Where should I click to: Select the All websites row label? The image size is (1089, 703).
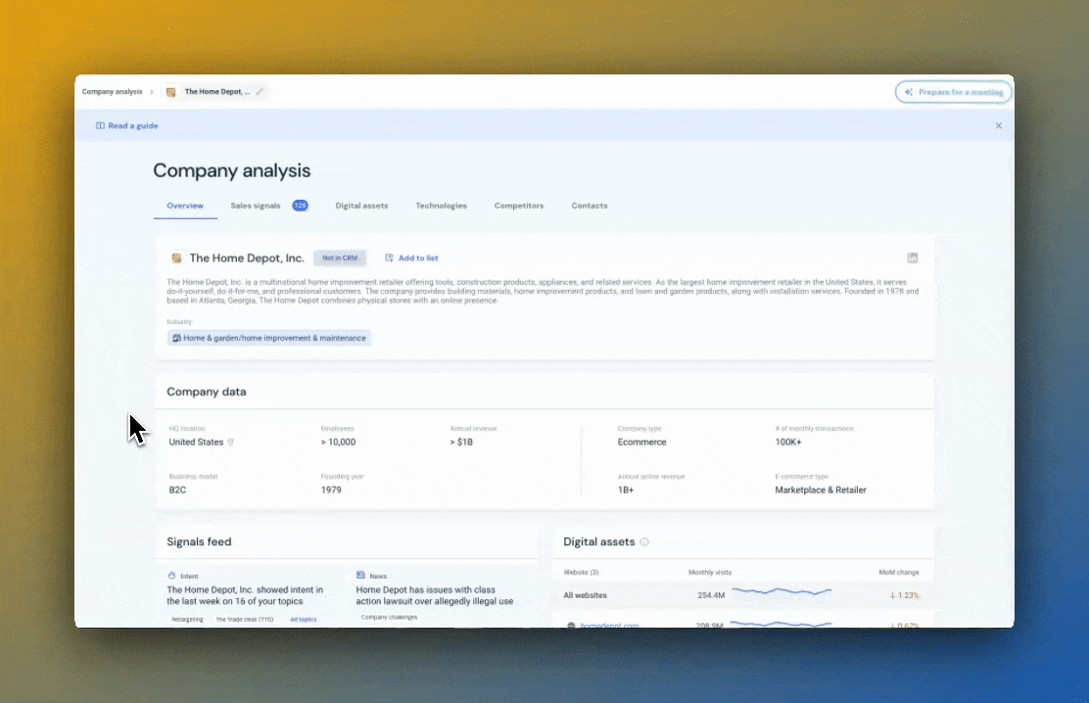[585, 595]
